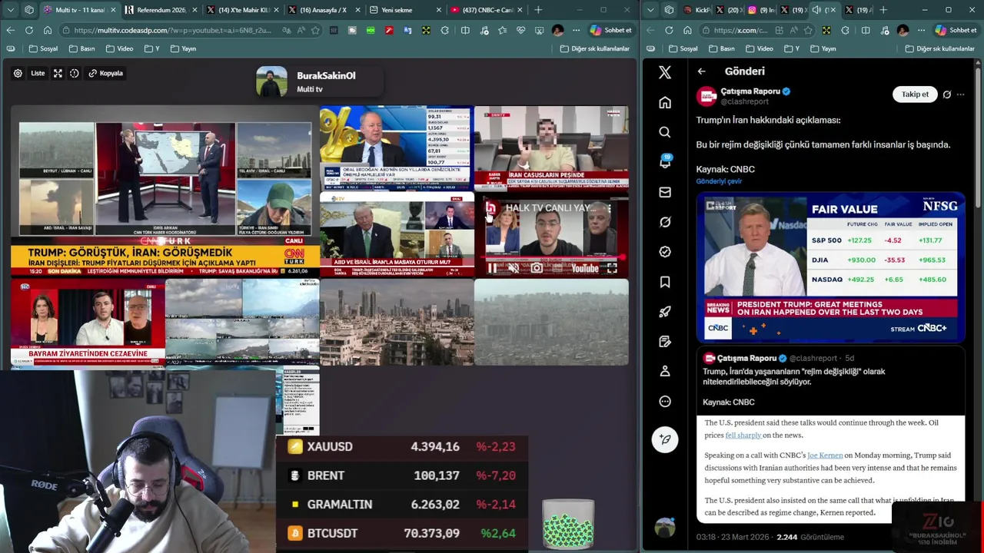Open Diğer sık kullanılanlar in right browser

tap(940, 48)
